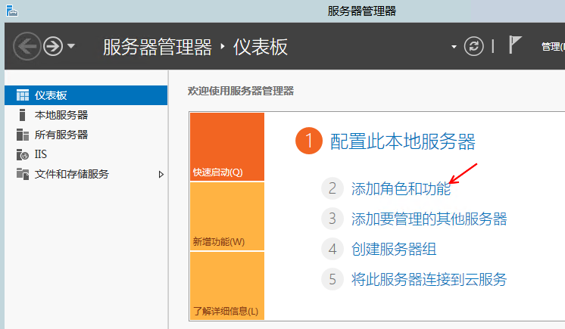The height and width of the screenshot is (329, 565).
Task: Click the refresh circular arrows icon
Action: tap(474, 46)
